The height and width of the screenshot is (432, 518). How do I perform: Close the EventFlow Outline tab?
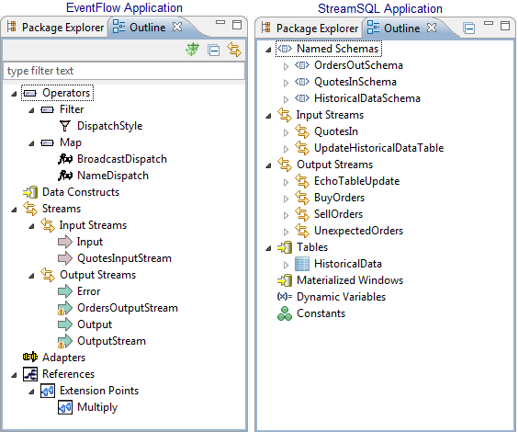point(177,27)
